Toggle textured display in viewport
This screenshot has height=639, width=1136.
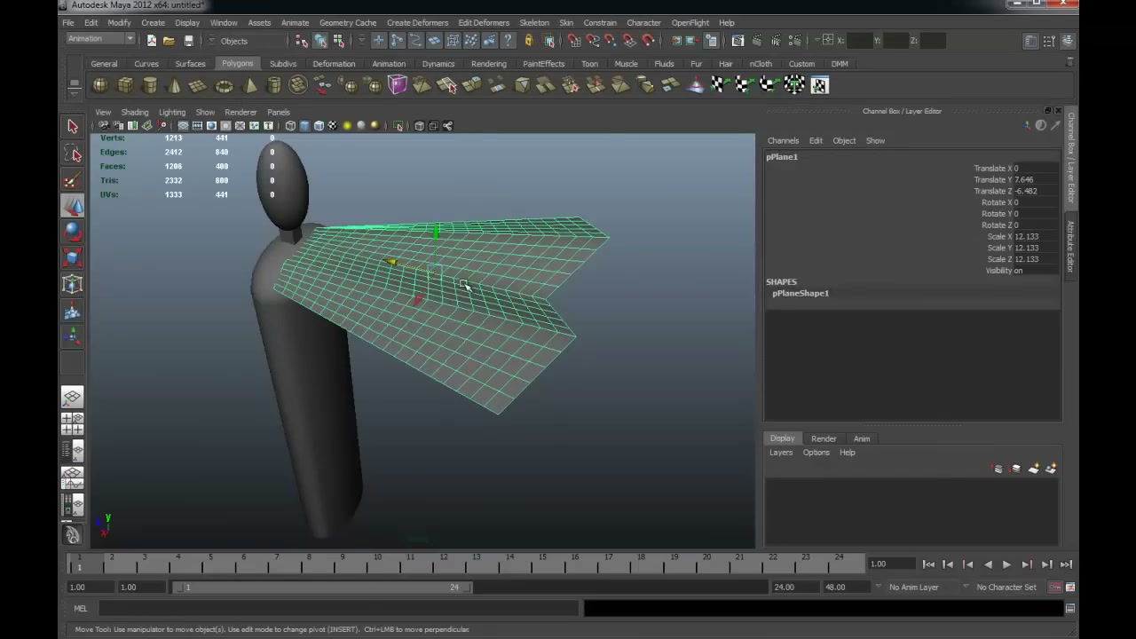[333, 126]
